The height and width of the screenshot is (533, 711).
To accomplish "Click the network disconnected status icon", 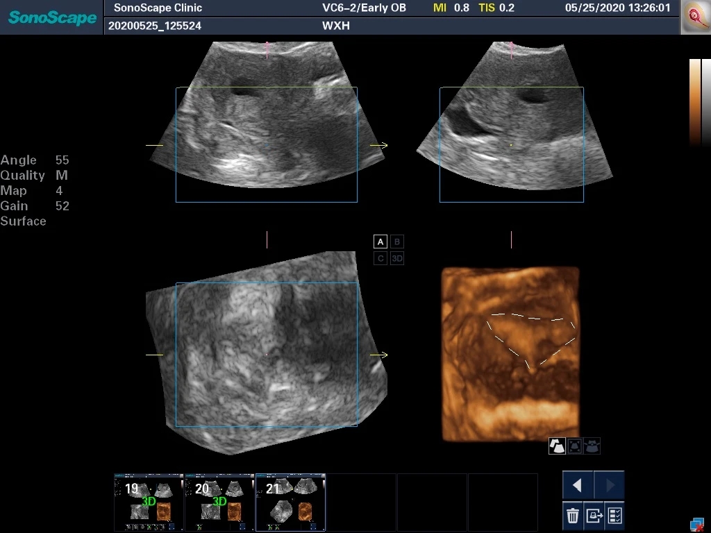I will pyautogui.click(x=697, y=525).
